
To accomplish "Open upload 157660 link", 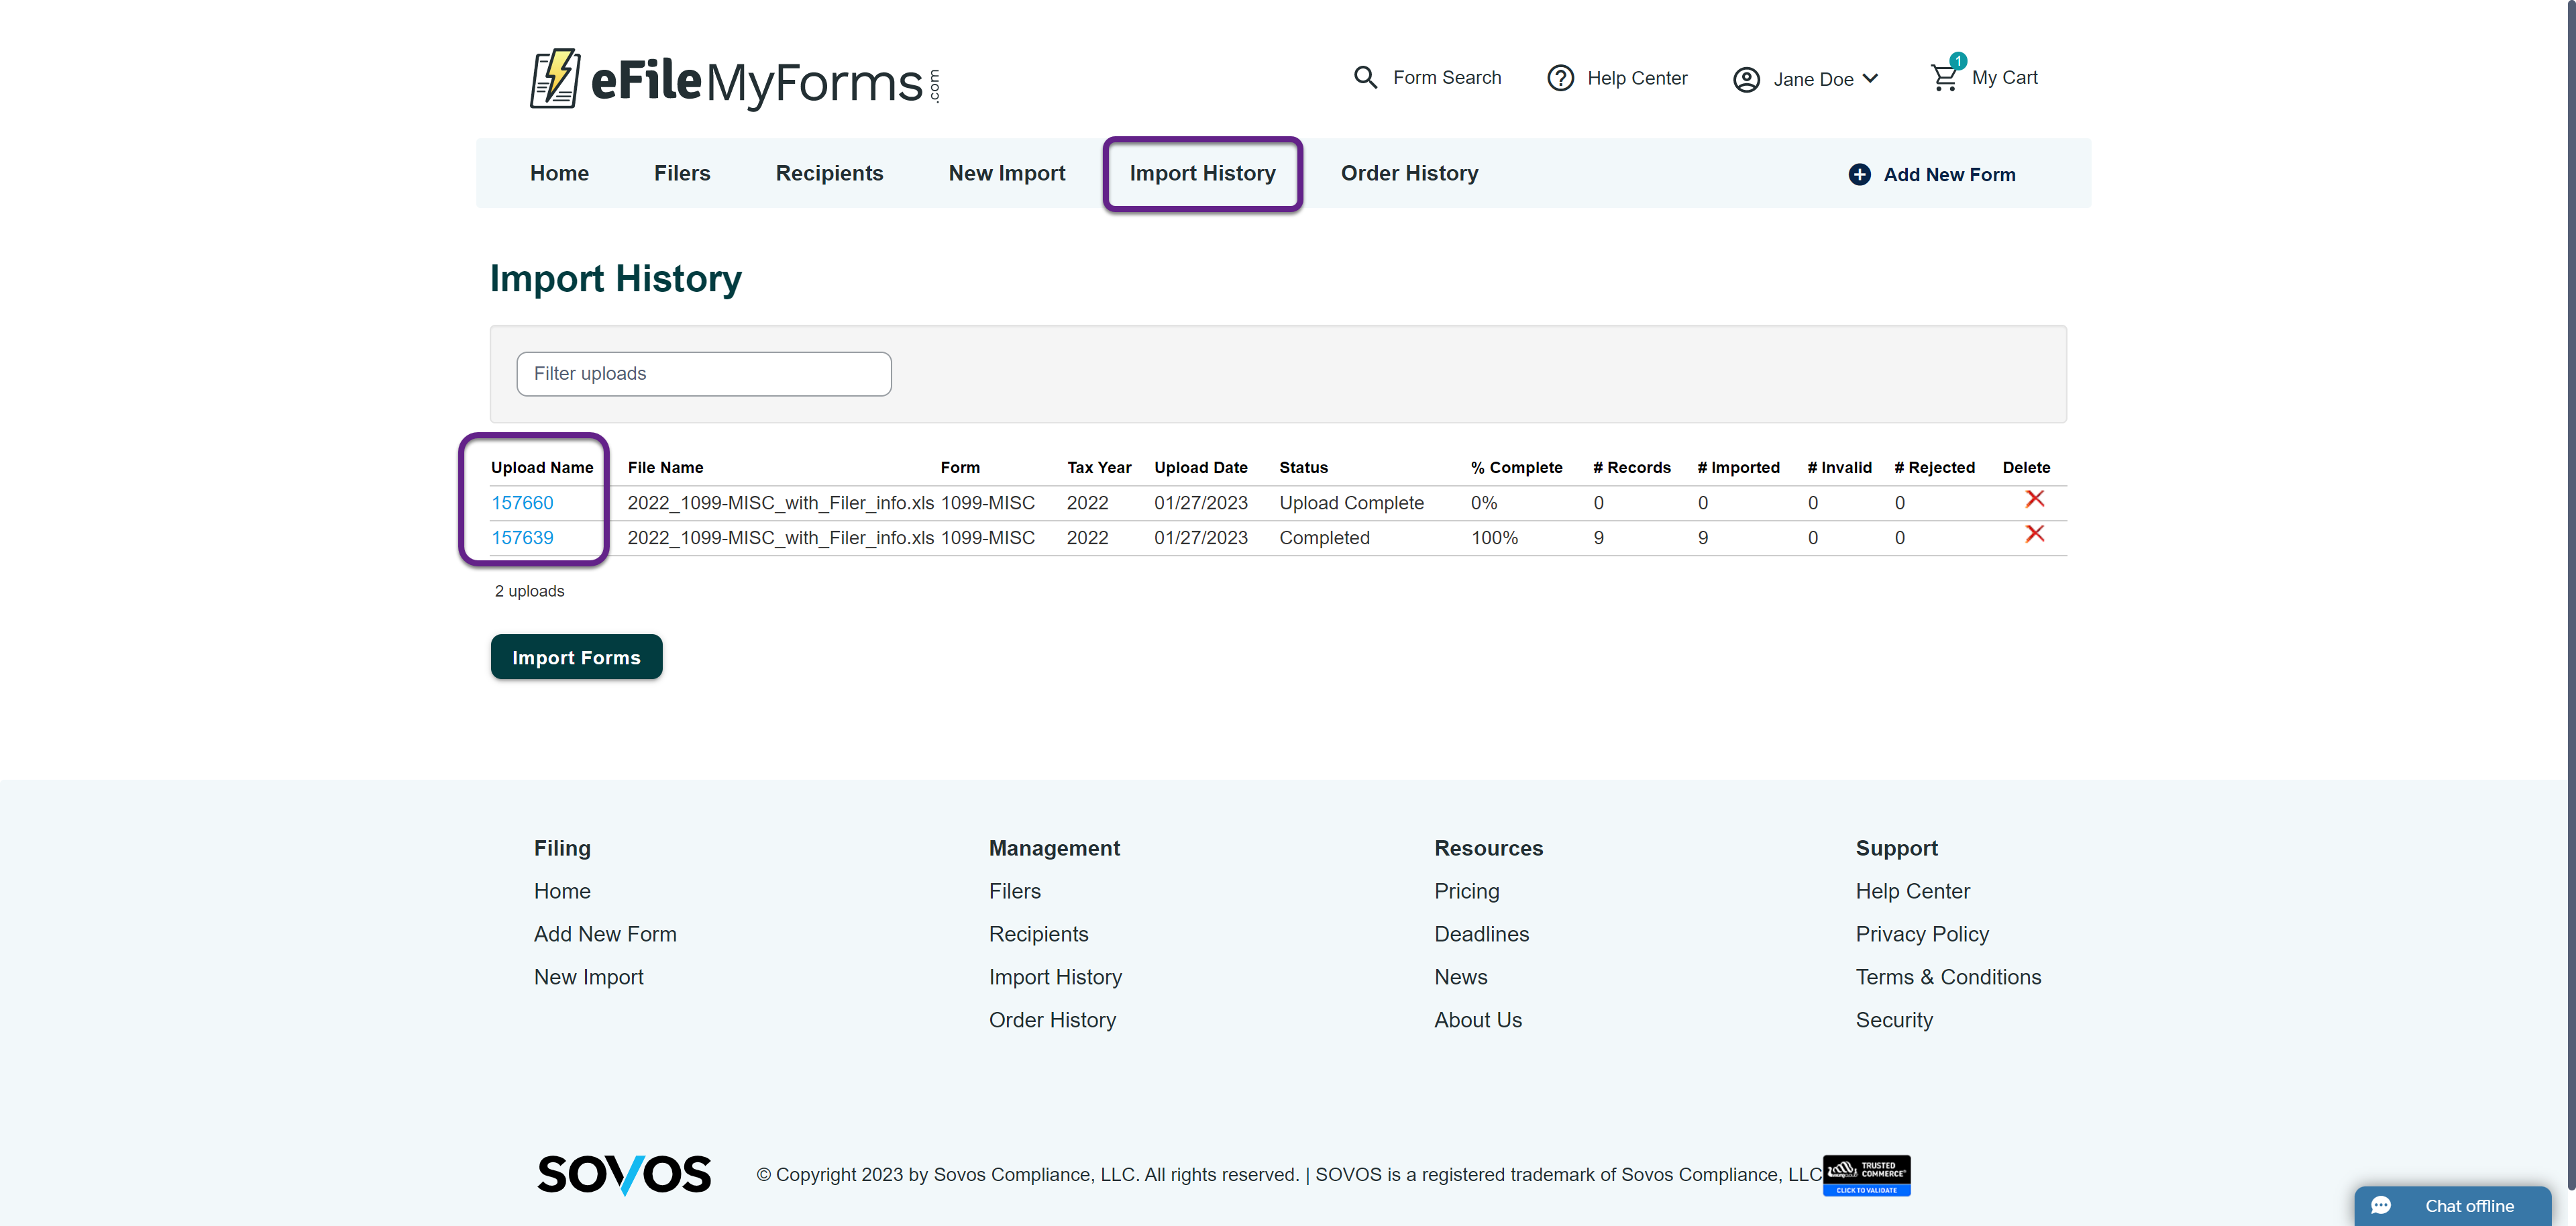I will pyautogui.click(x=522, y=503).
